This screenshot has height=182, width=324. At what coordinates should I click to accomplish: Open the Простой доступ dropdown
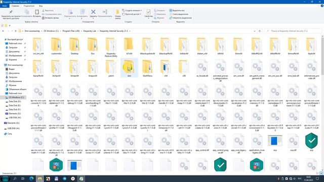[132, 14]
